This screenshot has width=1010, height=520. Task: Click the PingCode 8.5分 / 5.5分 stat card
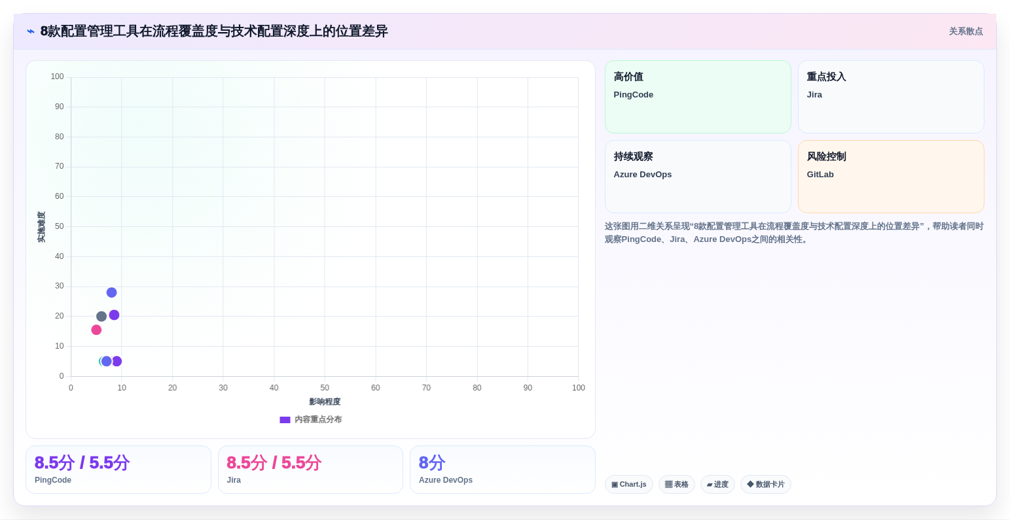click(118, 470)
